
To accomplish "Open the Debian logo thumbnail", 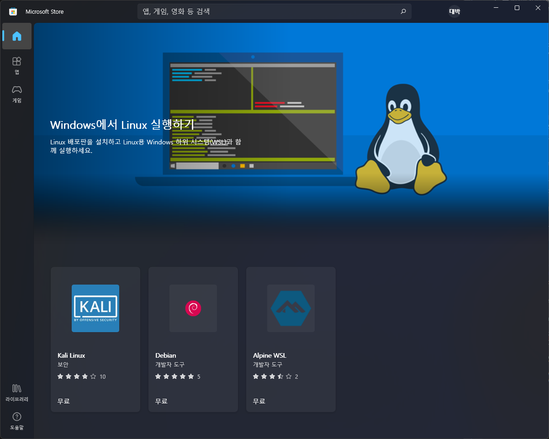I will tap(193, 308).
